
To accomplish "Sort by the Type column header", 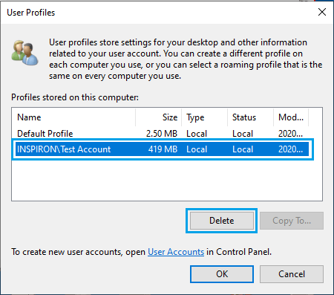I will pyautogui.click(x=204, y=117).
